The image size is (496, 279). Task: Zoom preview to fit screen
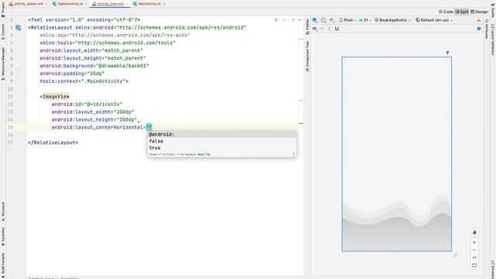click(474, 265)
